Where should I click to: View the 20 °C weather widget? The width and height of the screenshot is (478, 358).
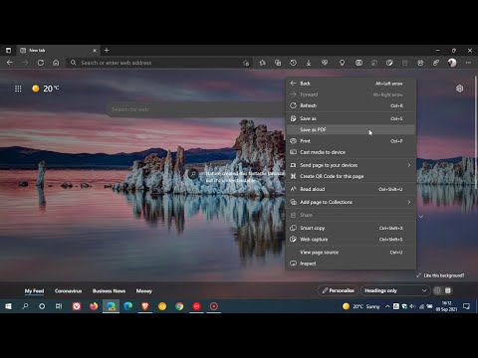tap(46, 89)
